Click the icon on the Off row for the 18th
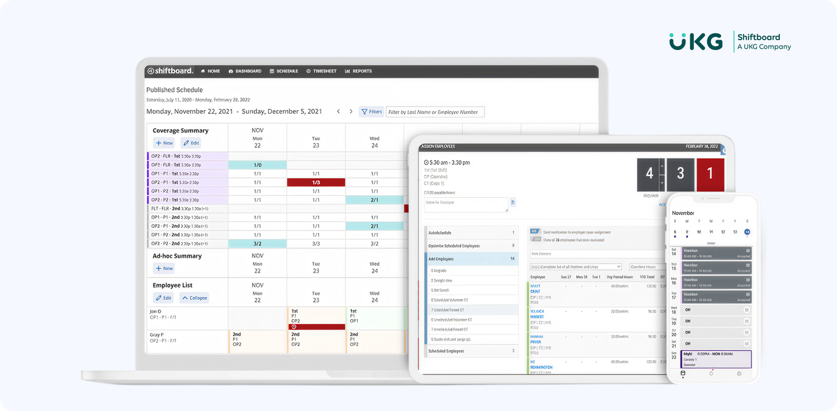Screen dimensions: 837x411 (x=747, y=310)
